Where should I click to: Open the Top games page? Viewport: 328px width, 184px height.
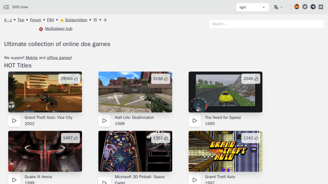(x=21, y=20)
